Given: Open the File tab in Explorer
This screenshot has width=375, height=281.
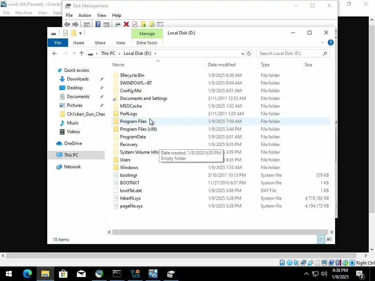Looking at the screenshot, I should (x=58, y=43).
